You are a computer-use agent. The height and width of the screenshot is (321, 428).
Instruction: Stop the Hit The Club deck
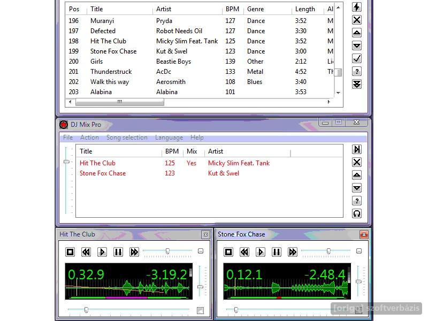pyautogui.click(x=70, y=252)
